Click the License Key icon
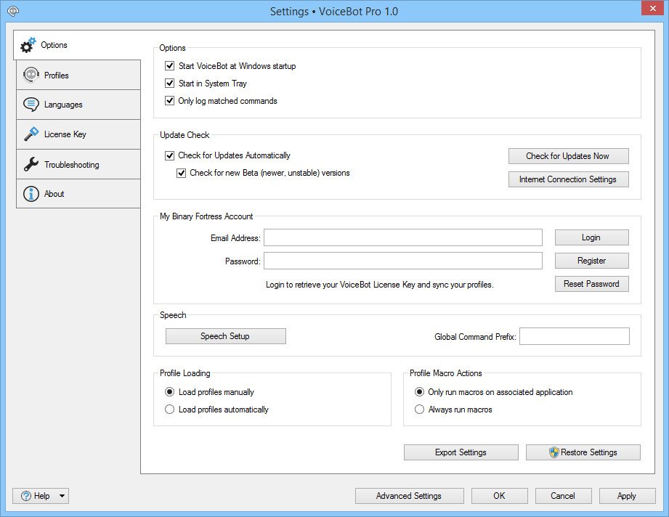Image resolution: width=669 pixels, height=517 pixels. (31, 134)
